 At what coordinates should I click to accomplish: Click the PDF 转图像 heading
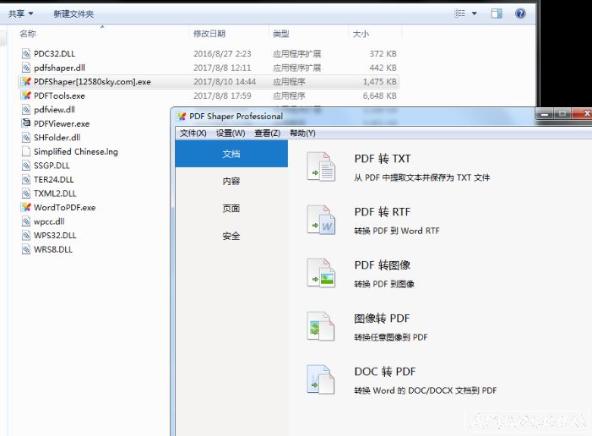coord(382,265)
